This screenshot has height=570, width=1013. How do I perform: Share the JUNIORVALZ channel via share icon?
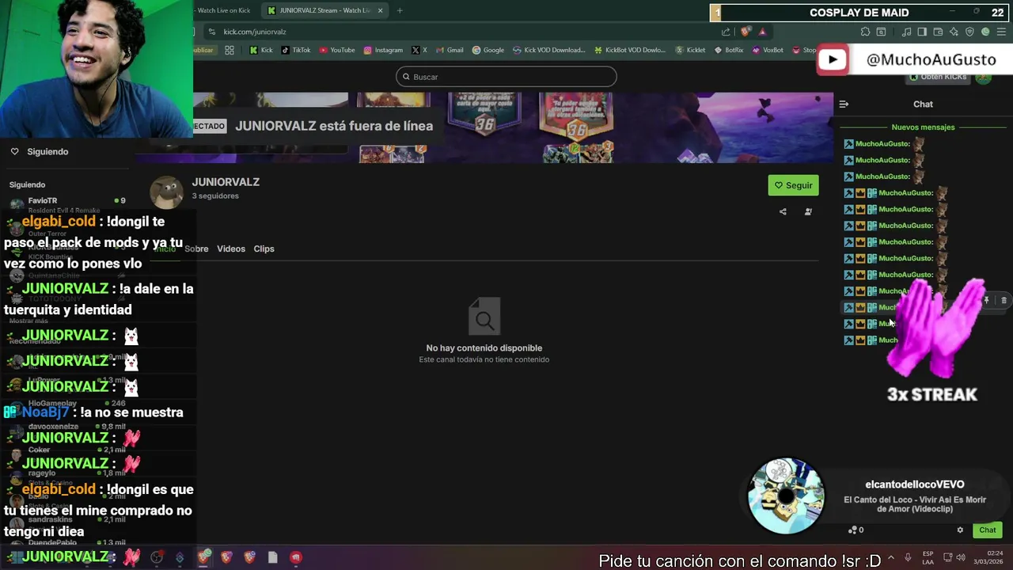(x=783, y=211)
